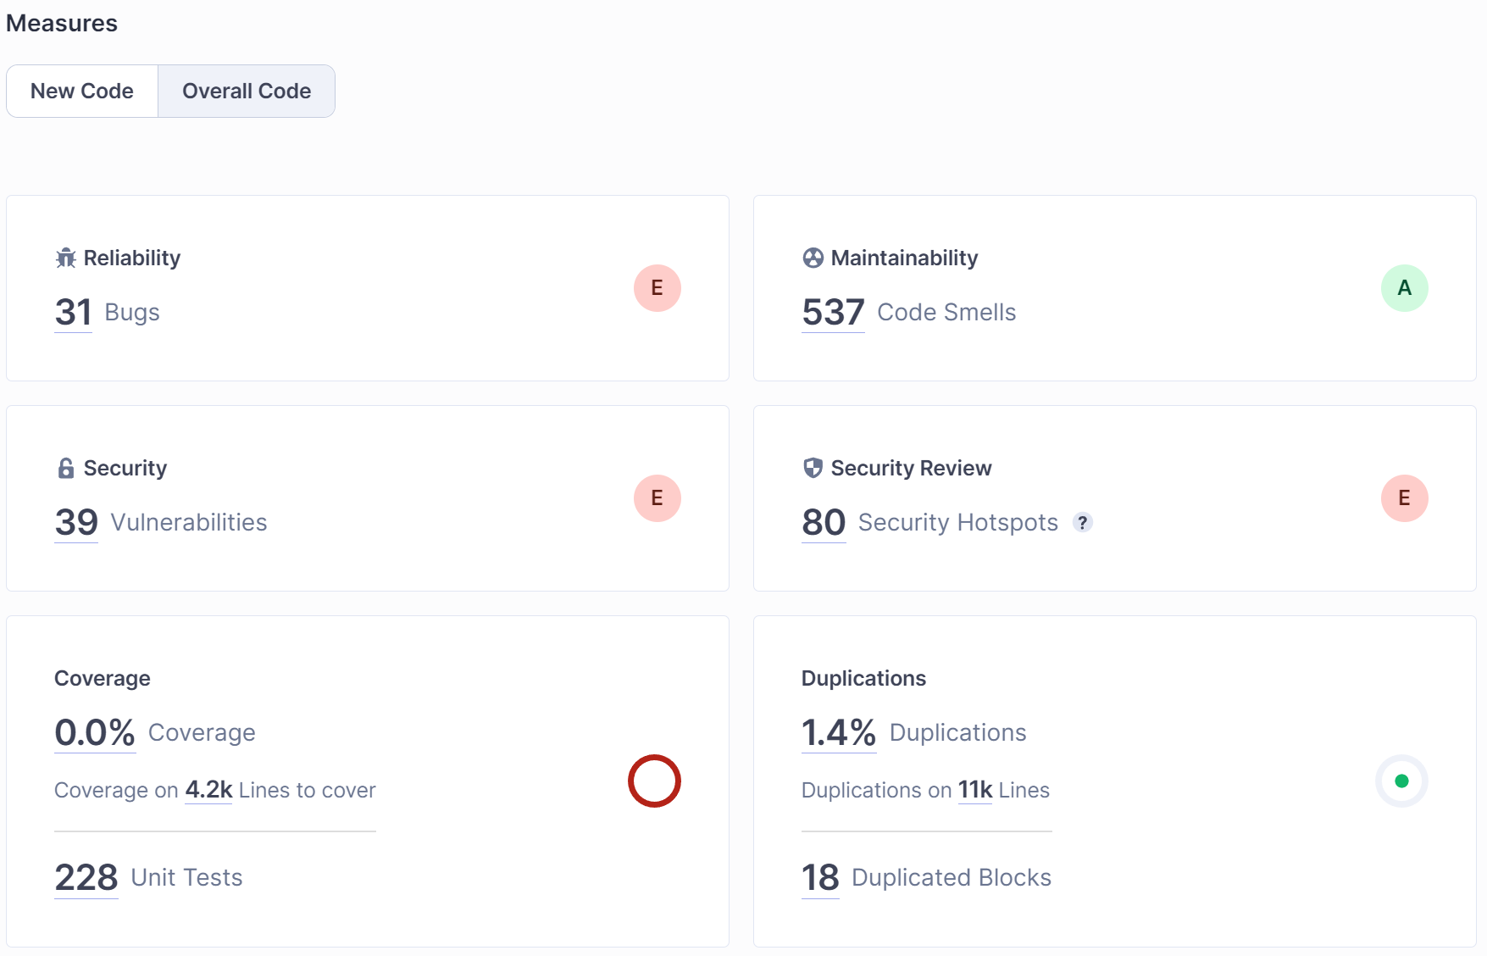
Task: Open the 0.0% coverage link
Action: [x=95, y=732]
